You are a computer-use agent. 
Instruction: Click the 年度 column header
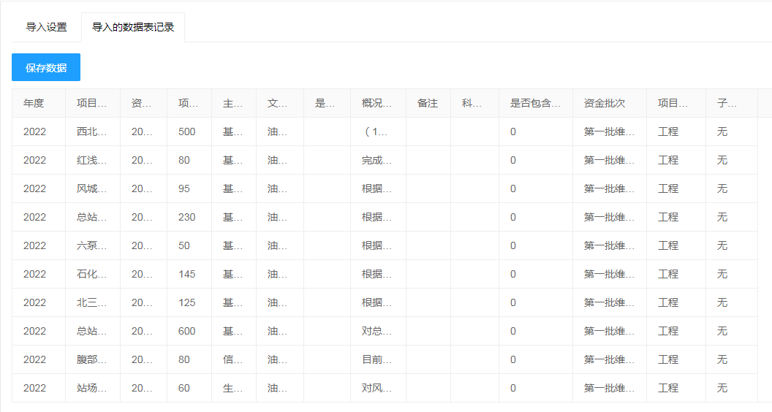point(39,104)
